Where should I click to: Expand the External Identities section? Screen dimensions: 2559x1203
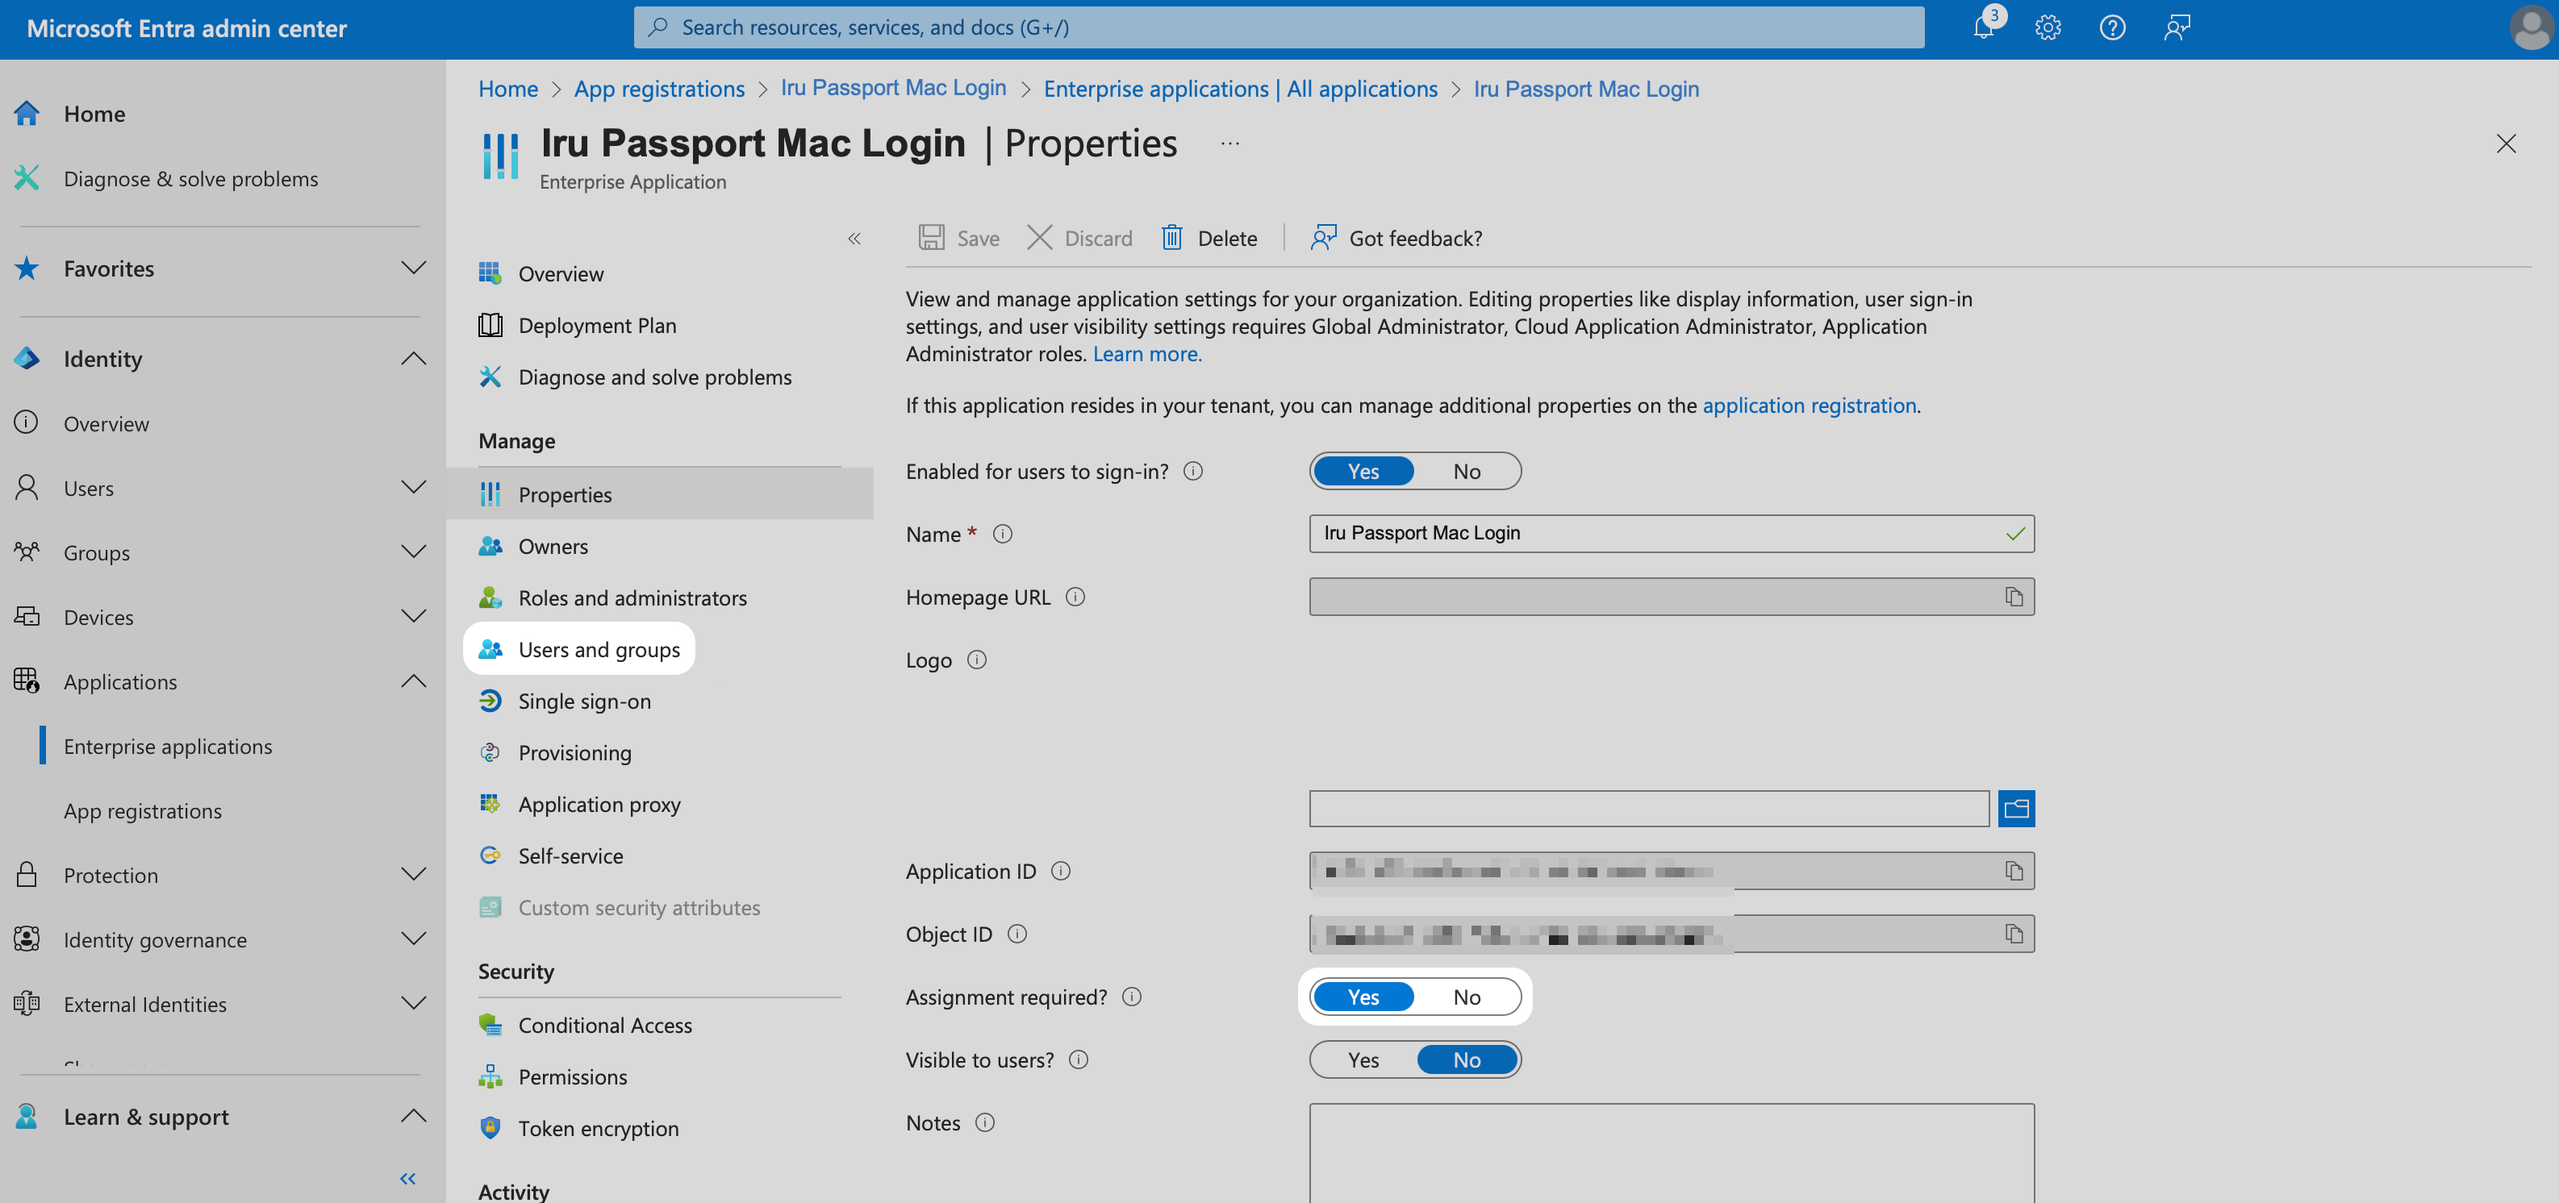click(413, 1004)
